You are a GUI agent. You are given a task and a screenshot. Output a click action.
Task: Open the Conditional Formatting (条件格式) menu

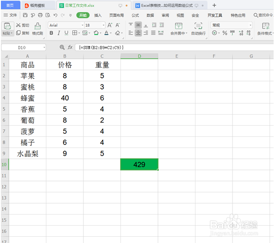pyautogui.click(x=265, y=29)
